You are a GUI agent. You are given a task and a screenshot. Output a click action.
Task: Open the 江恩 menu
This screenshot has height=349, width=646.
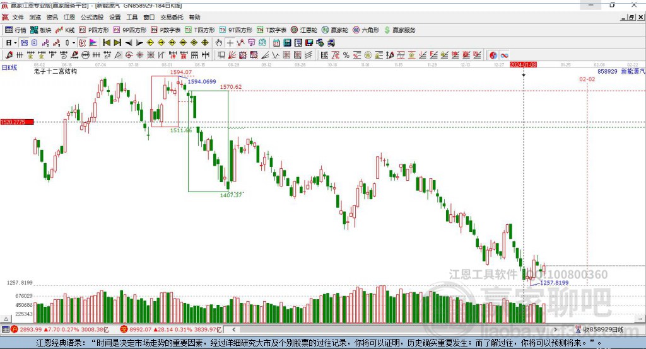[x=69, y=17]
